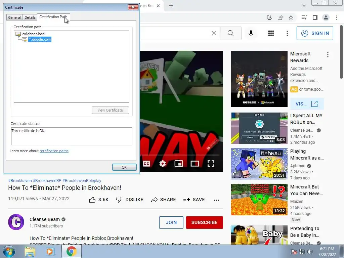Switch to the General tab in Certificate dialog
The width and height of the screenshot is (344, 258).
pos(14,17)
